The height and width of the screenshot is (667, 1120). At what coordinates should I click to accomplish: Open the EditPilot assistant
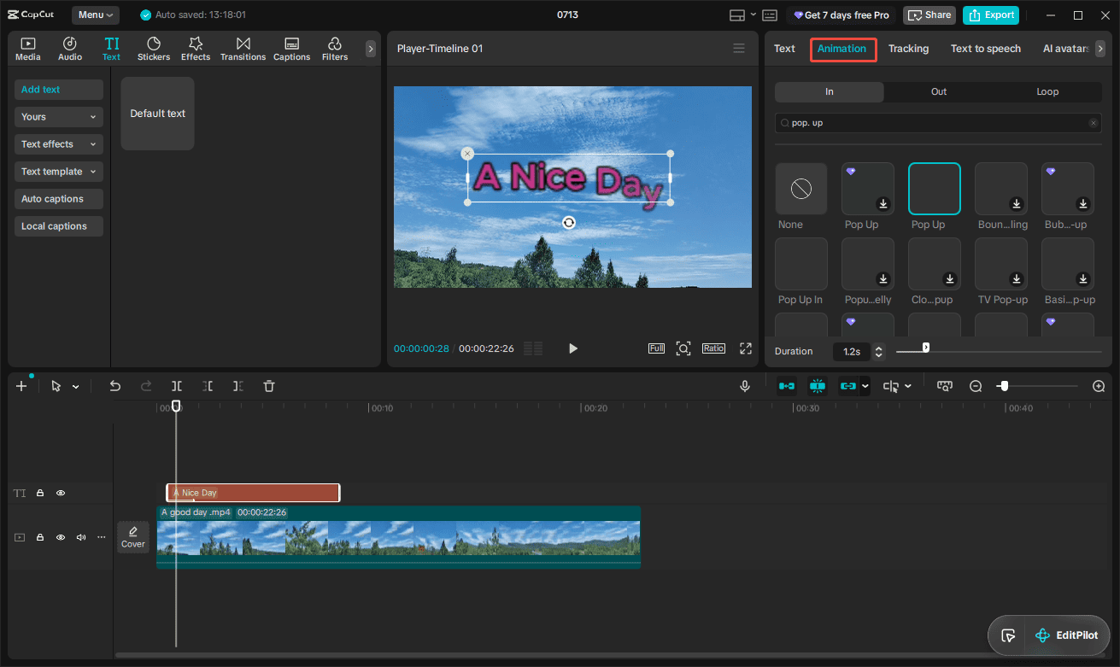click(x=1066, y=635)
